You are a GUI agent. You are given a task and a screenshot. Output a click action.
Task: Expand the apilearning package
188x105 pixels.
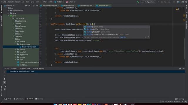coord(13,21)
